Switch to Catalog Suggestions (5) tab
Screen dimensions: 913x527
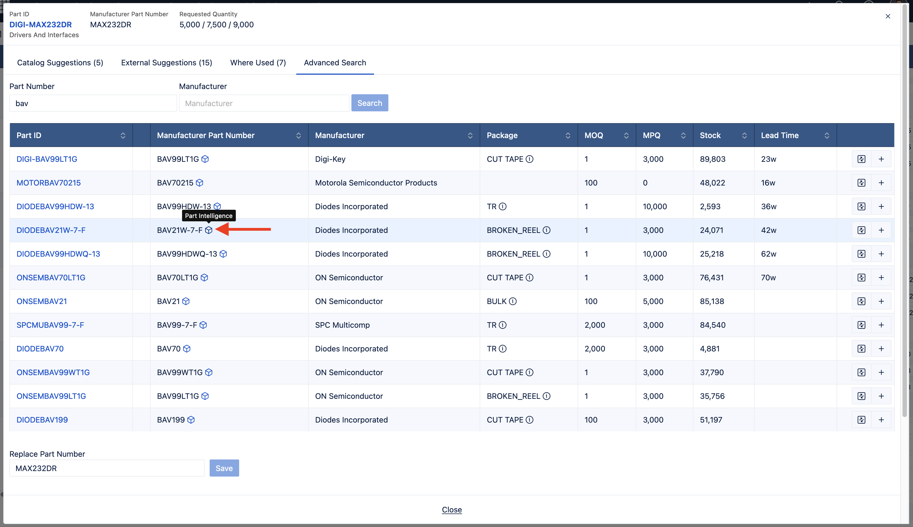60,63
